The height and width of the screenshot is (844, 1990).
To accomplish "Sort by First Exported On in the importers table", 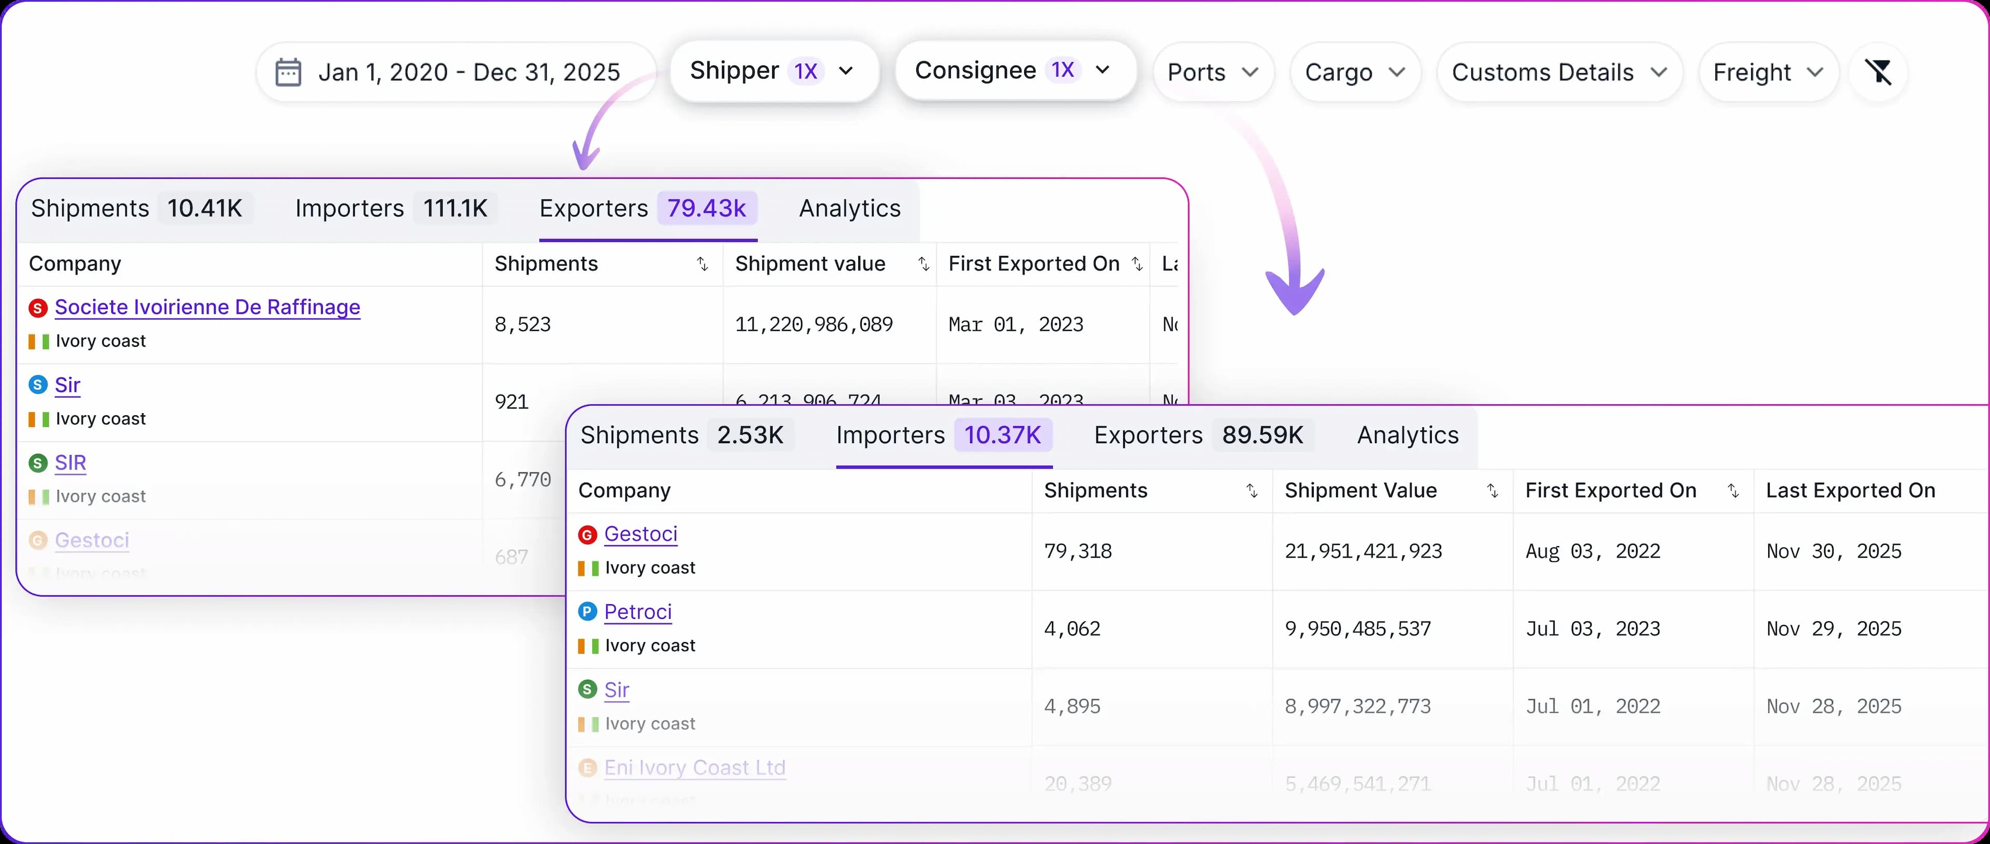I will pyautogui.click(x=1733, y=490).
